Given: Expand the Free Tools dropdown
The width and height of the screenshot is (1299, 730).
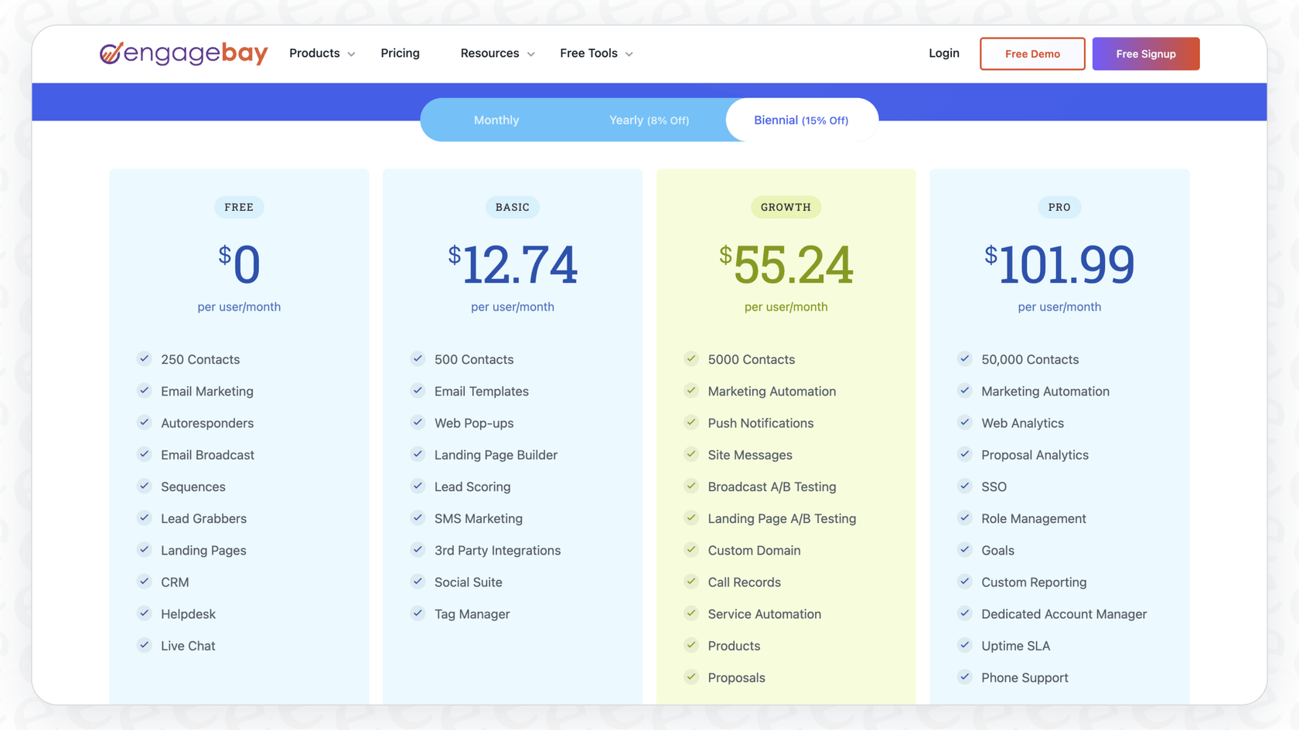Looking at the screenshot, I should coord(595,53).
